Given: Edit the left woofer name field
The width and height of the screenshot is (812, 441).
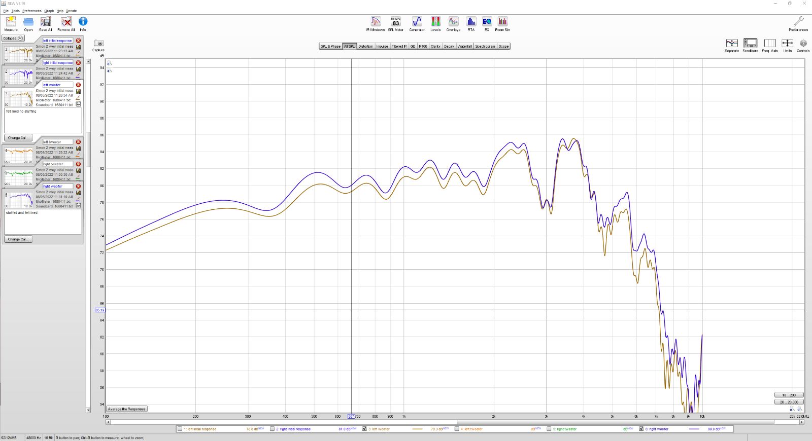Looking at the screenshot, I should pyautogui.click(x=58, y=85).
